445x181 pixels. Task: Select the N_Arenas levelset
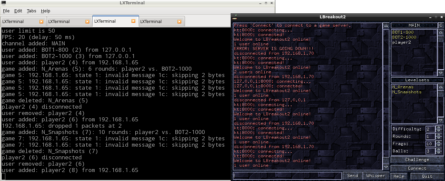(403, 87)
